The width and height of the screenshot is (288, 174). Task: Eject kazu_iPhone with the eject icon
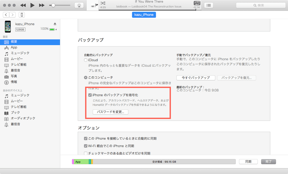[55, 24]
